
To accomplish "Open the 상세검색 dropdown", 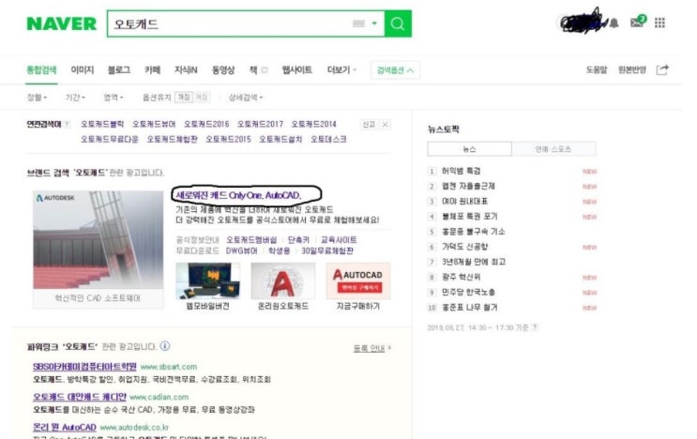I will tap(246, 98).
